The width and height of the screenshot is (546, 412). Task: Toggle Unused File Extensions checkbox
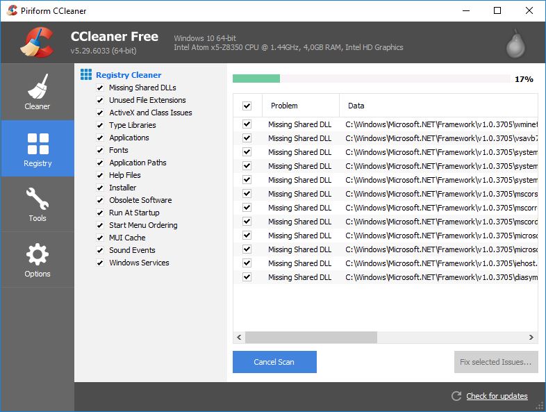[x=100, y=100]
